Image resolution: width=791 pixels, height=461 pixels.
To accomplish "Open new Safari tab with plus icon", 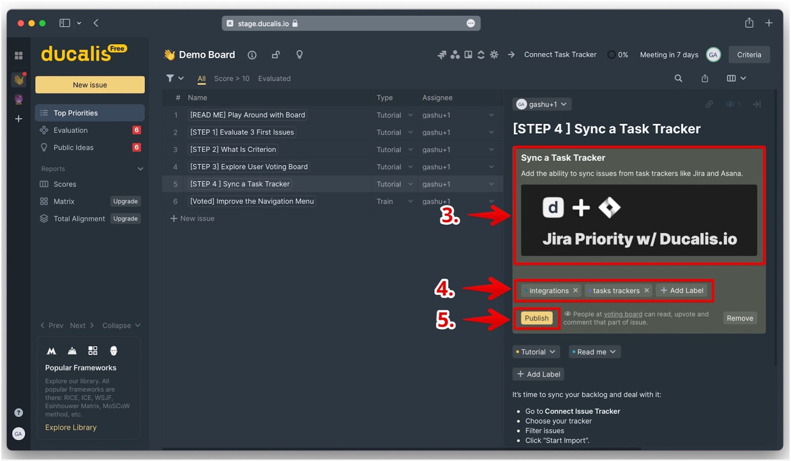I will click(769, 23).
